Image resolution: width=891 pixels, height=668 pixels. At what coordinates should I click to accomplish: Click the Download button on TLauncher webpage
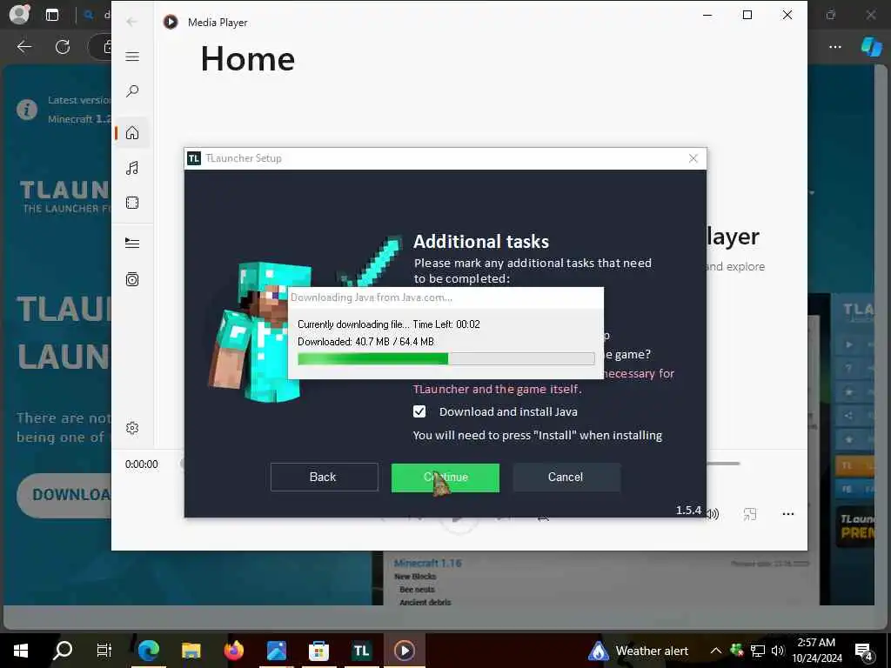click(x=64, y=495)
